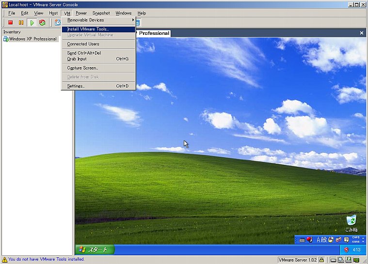The image size is (368, 264).
Task: Click the red Power Off stop button
Action: 10,22
